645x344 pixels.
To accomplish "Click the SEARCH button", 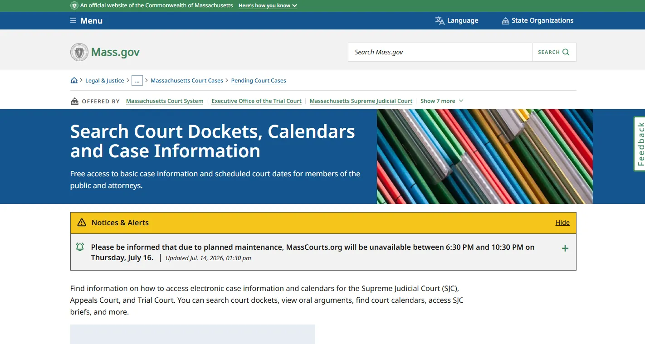I will coord(554,52).
